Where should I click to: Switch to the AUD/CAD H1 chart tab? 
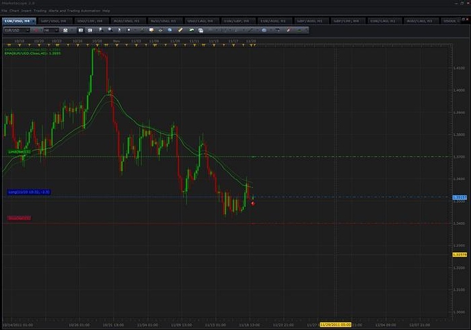420,21
